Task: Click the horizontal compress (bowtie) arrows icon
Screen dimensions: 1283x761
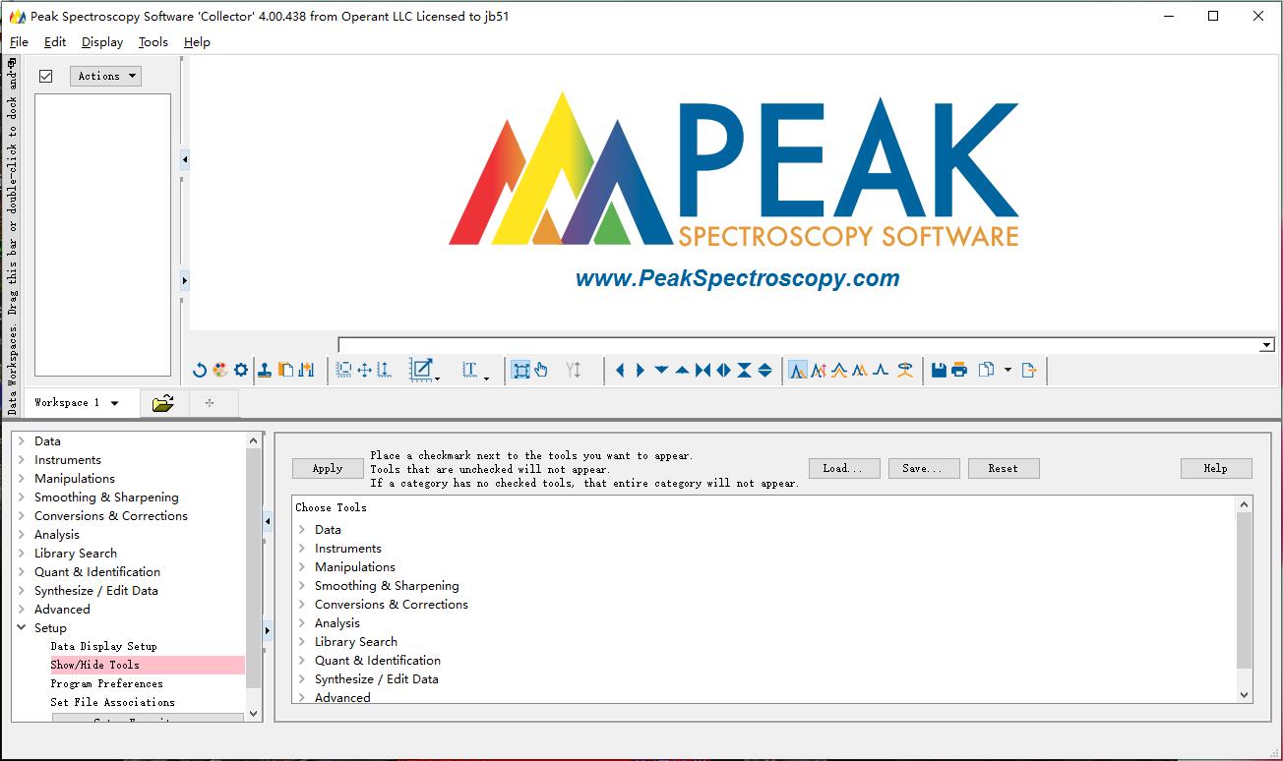Action: coord(703,370)
